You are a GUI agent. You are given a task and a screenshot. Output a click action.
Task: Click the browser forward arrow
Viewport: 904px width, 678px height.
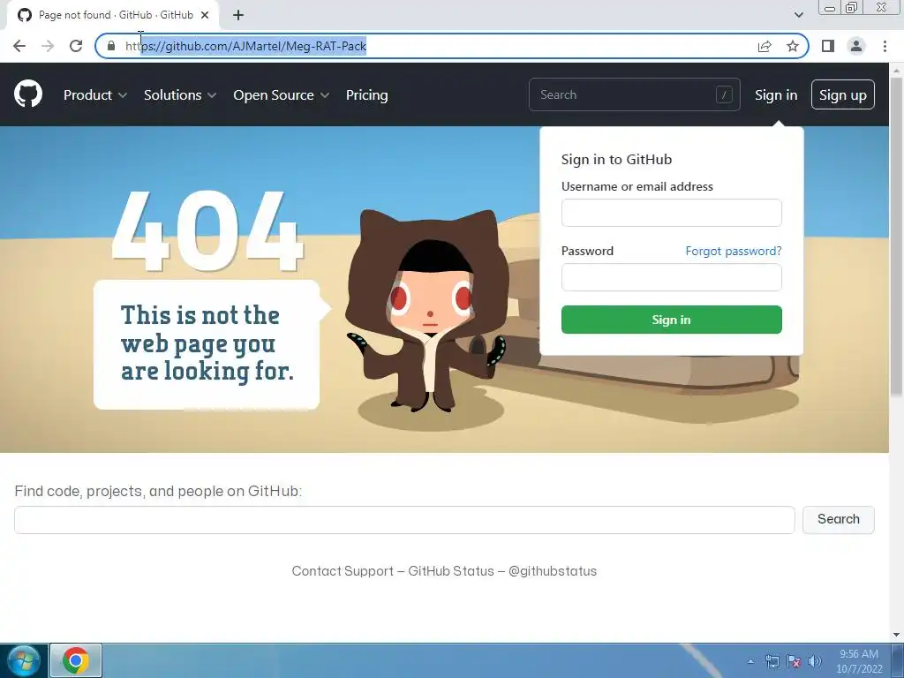(x=48, y=46)
